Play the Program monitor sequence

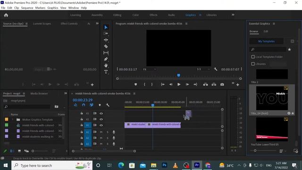pos(179,85)
